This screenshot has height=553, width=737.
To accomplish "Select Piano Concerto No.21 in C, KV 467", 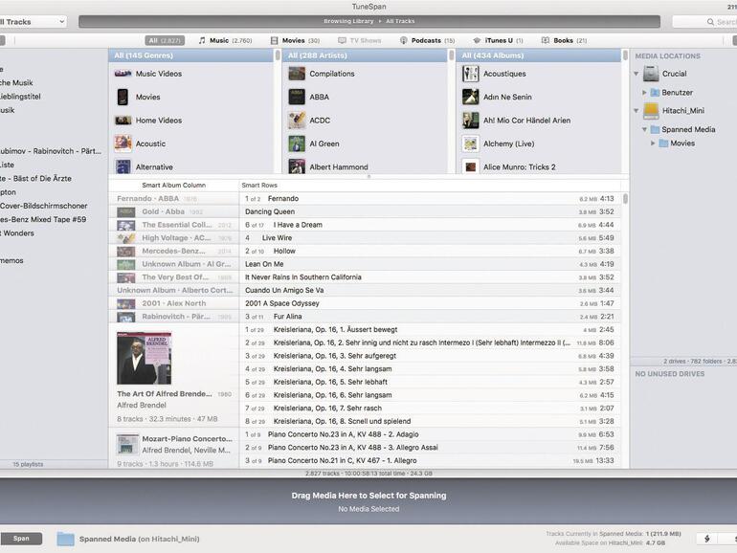I will [x=429, y=460].
